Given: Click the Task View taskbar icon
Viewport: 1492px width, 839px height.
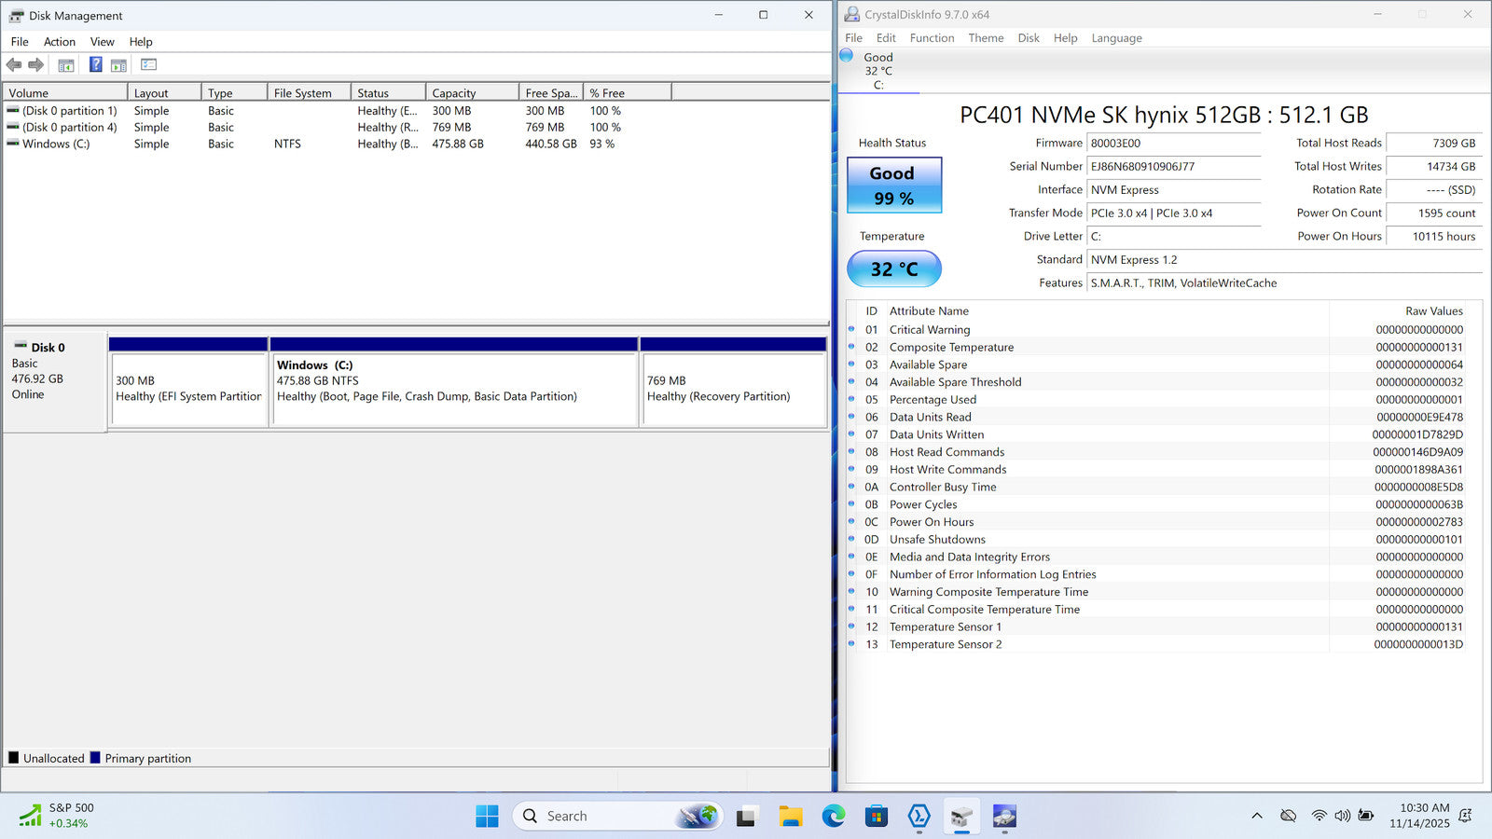Looking at the screenshot, I should coord(746,817).
